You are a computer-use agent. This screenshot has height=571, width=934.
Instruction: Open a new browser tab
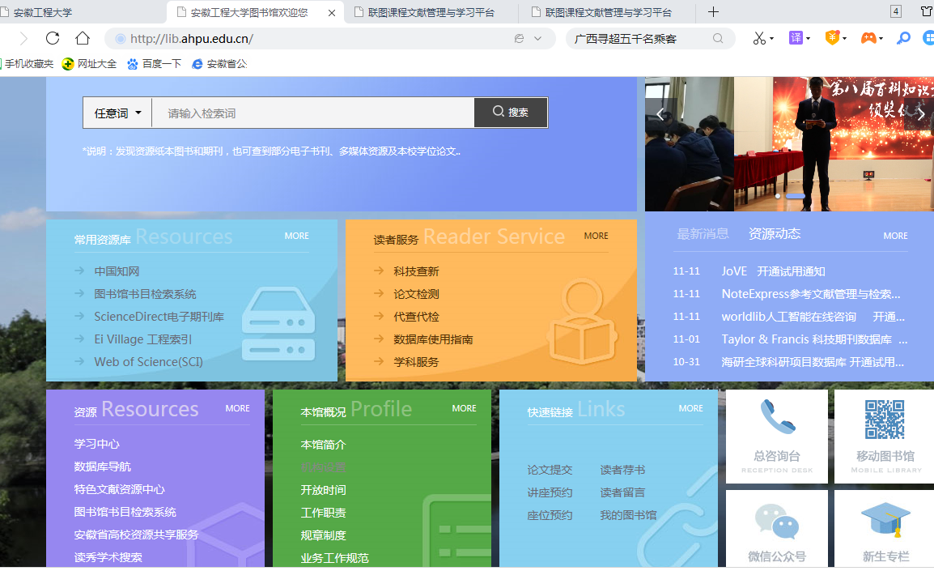(713, 12)
